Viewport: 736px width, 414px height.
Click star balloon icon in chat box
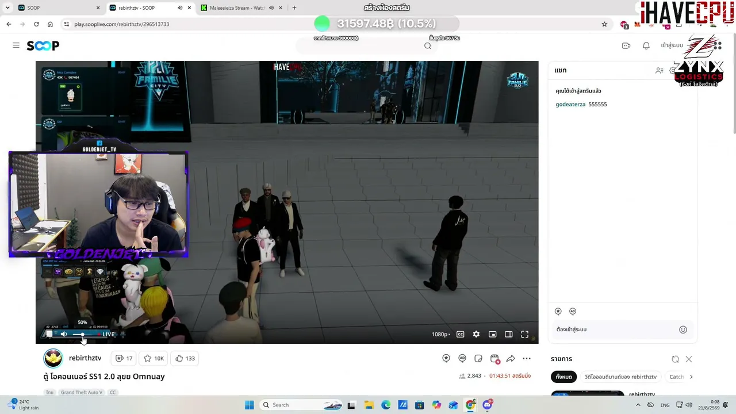(558, 311)
